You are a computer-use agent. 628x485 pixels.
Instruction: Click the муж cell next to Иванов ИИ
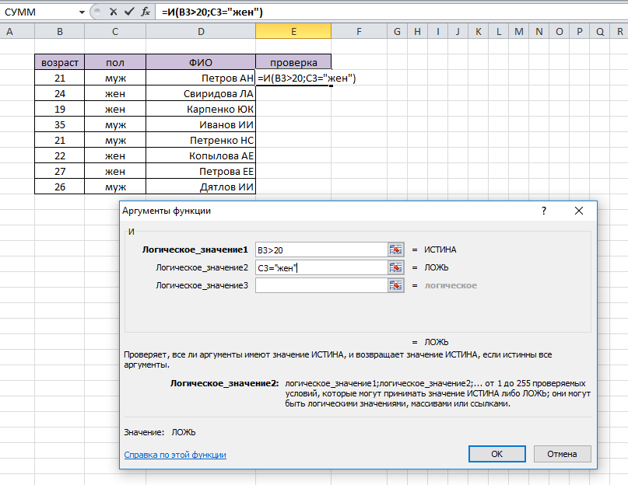click(x=115, y=124)
